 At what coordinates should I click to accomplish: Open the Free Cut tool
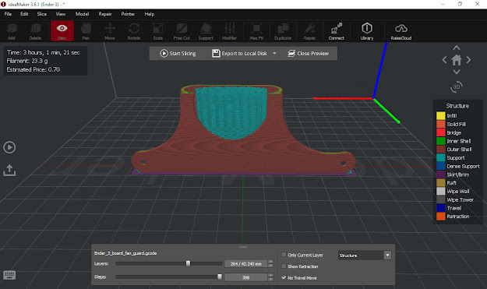(x=182, y=31)
